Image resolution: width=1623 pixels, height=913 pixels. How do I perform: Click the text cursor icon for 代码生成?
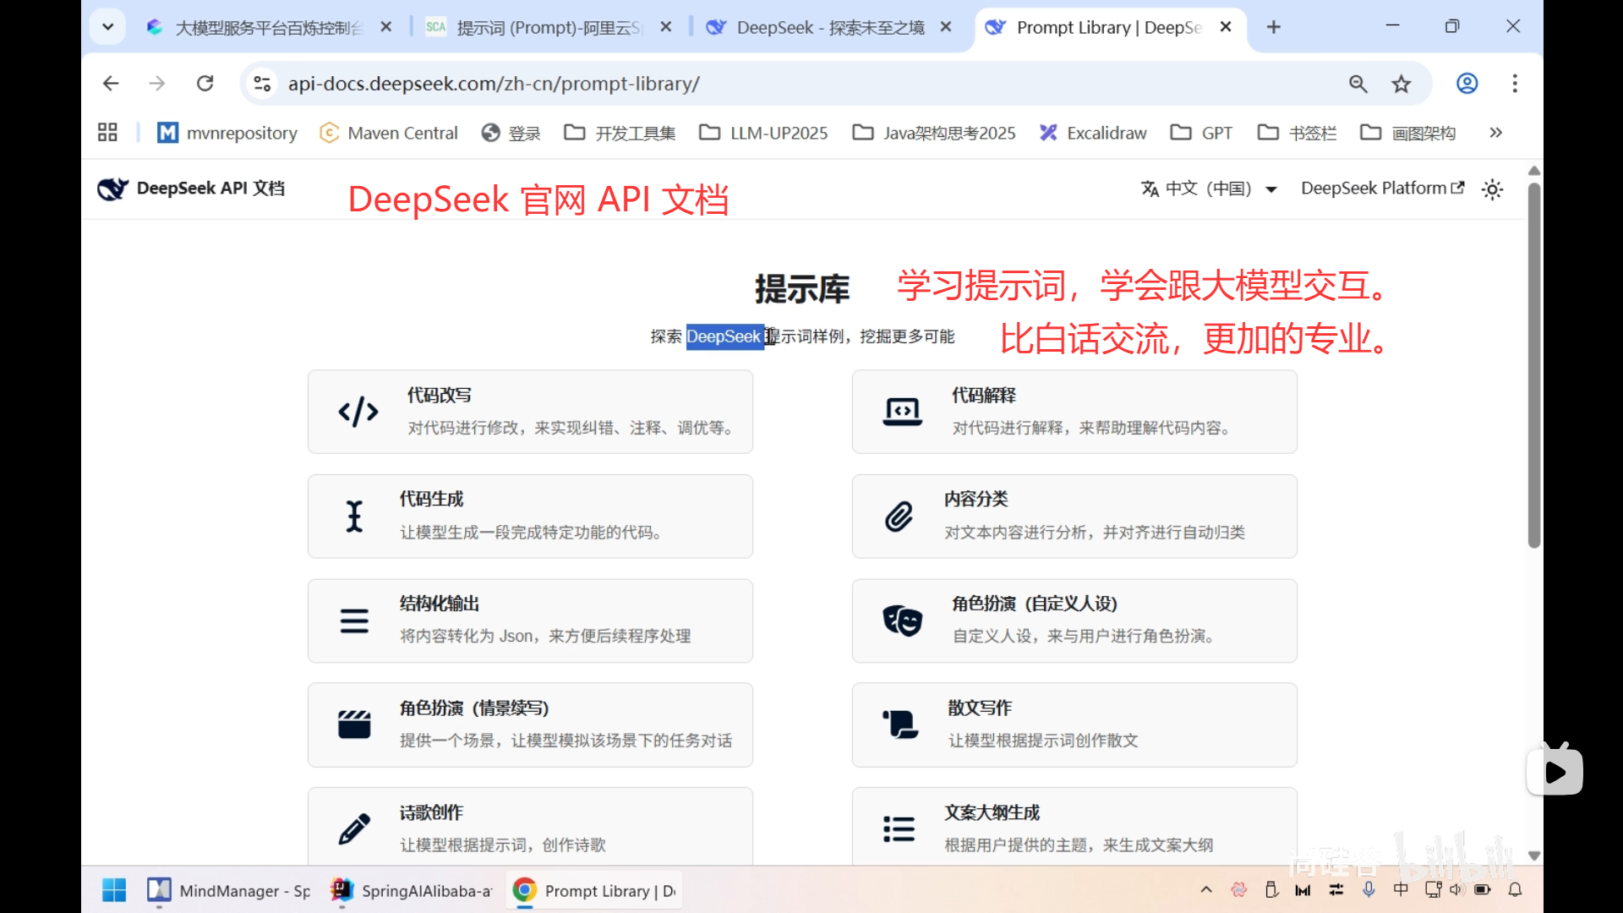355,517
